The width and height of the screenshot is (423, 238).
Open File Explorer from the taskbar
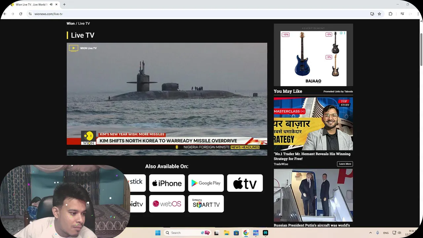tap(226, 233)
